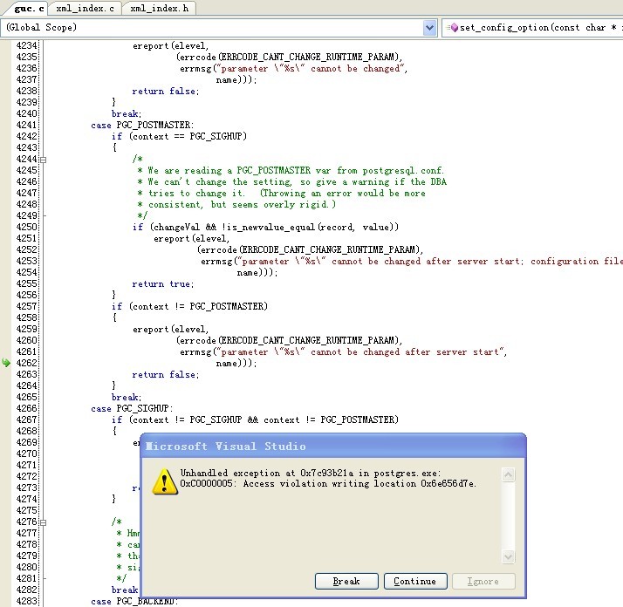Click the green current-statement arrow in the margin

[7, 363]
